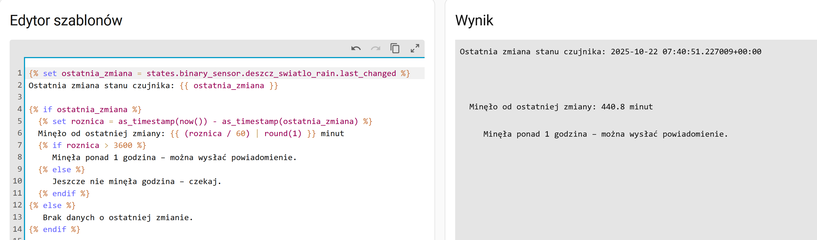Click "Minęła ponad 1 godzina" text in editor
Viewport: 817px width, 240px height.
[x=104, y=157]
